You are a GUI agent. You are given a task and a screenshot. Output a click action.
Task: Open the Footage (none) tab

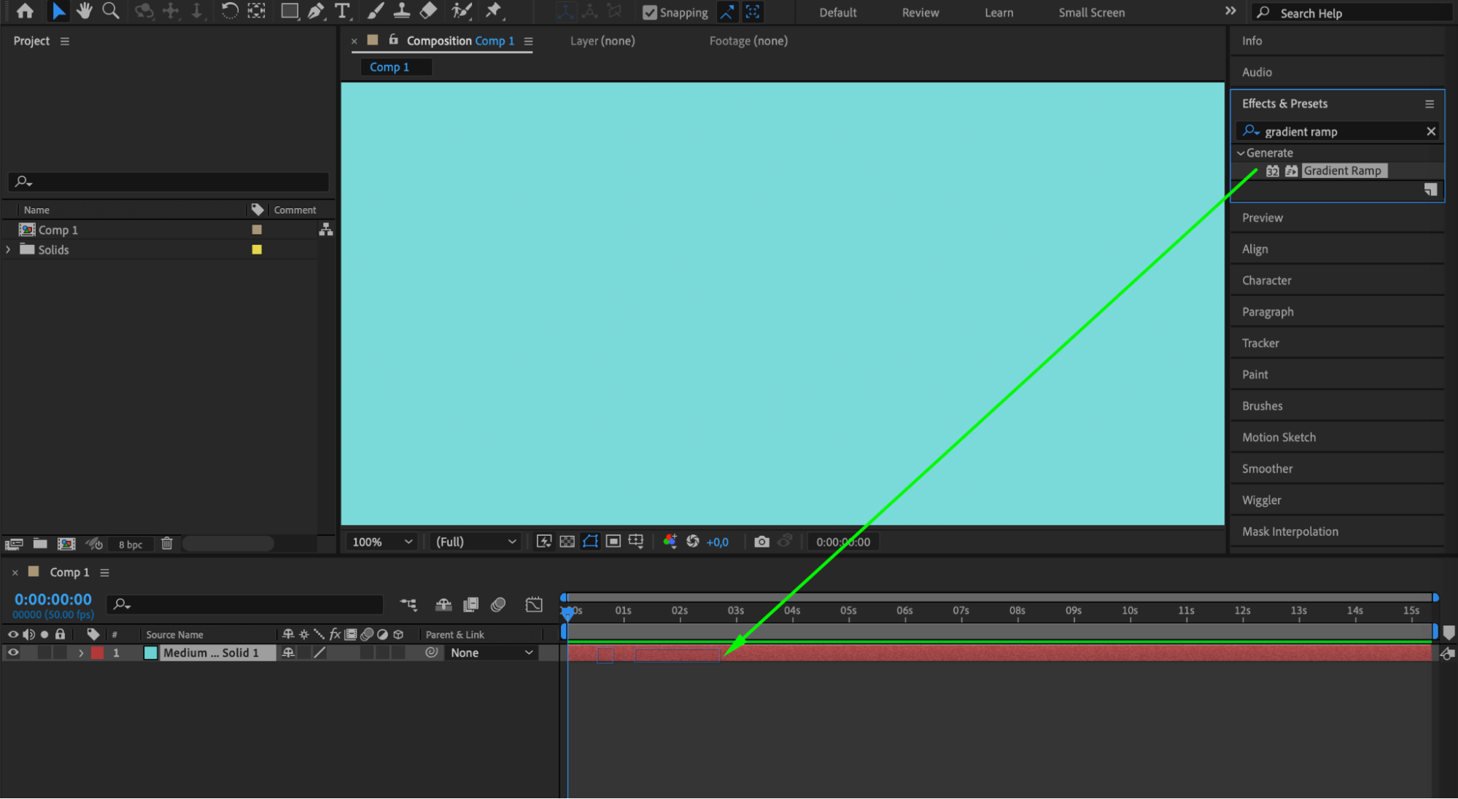(748, 41)
